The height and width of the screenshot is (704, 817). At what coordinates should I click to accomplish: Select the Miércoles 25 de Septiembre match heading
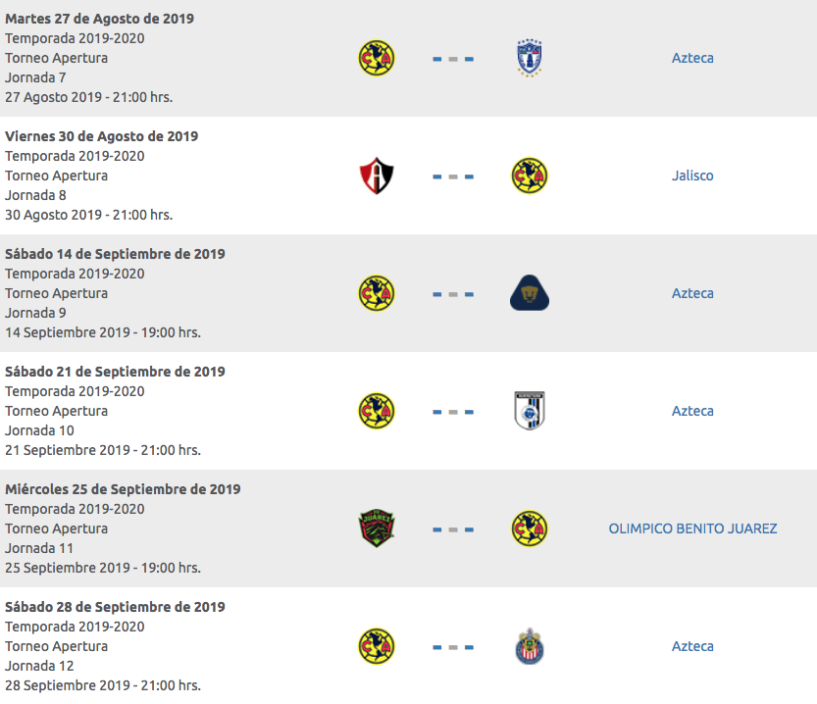tap(123, 489)
